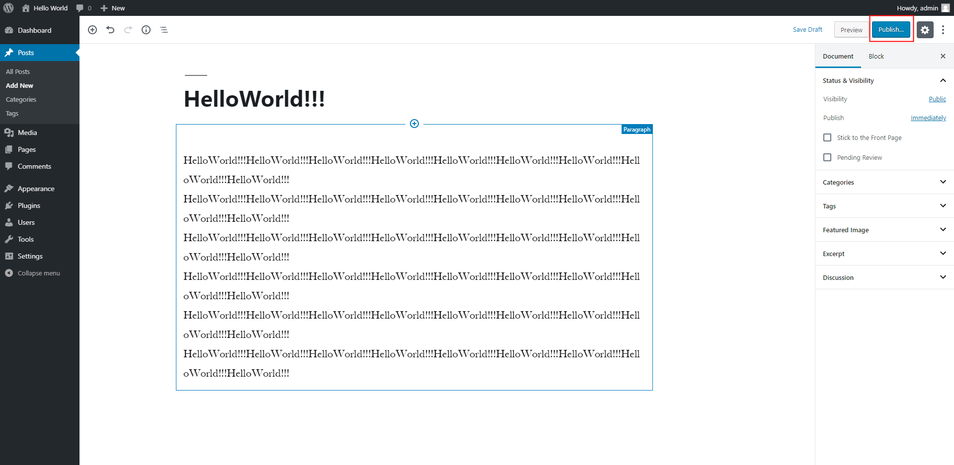The image size is (954, 465).
Task: Check the Pending Review box
Action: 827,157
